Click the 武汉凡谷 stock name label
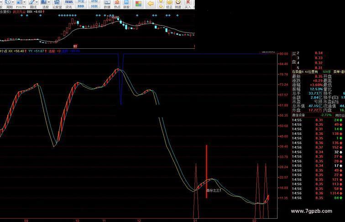The width and height of the screenshot is (345, 222). tap(19, 12)
